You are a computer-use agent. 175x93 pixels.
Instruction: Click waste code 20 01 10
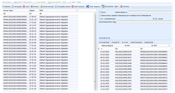coord(32,34)
